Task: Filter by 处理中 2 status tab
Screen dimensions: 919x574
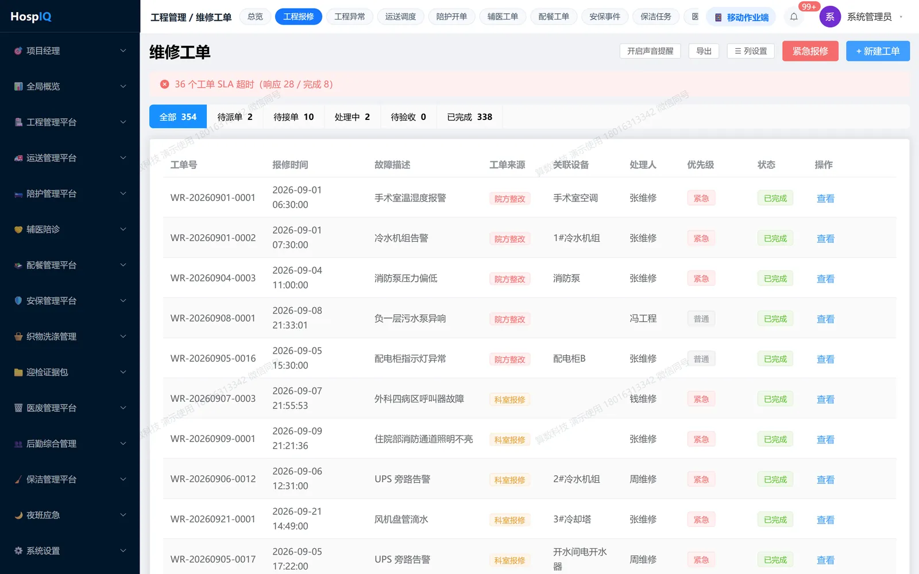Action: (x=352, y=117)
